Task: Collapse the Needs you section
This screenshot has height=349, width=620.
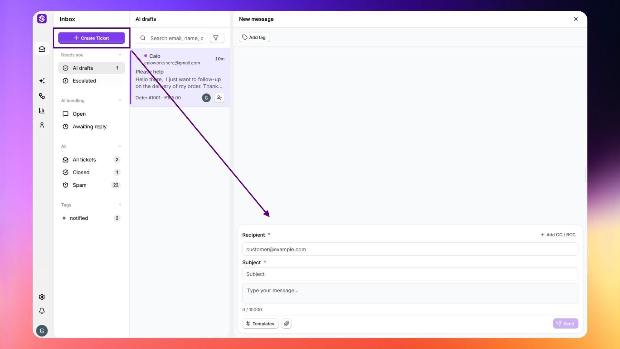Action: (120, 55)
